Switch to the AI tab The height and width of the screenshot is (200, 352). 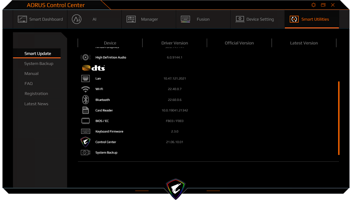[x=94, y=19]
